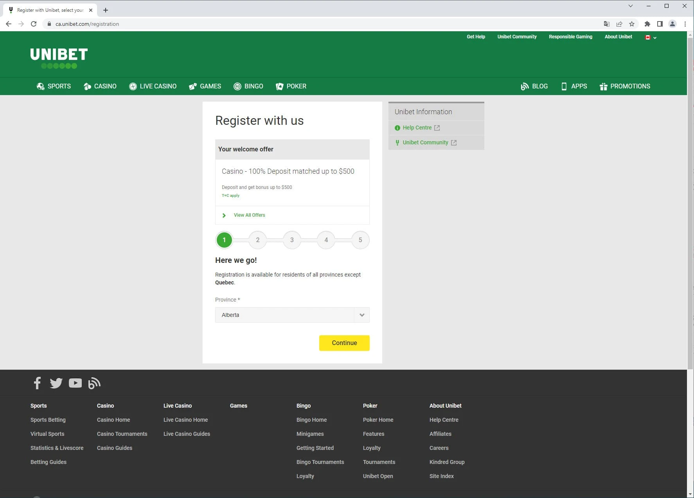The image size is (694, 498).
Task: Go to SPORTS in navigation bar
Action: 54,86
